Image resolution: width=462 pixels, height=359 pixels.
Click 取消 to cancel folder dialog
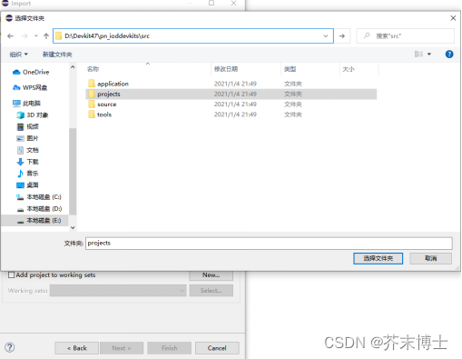tap(430, 258)
